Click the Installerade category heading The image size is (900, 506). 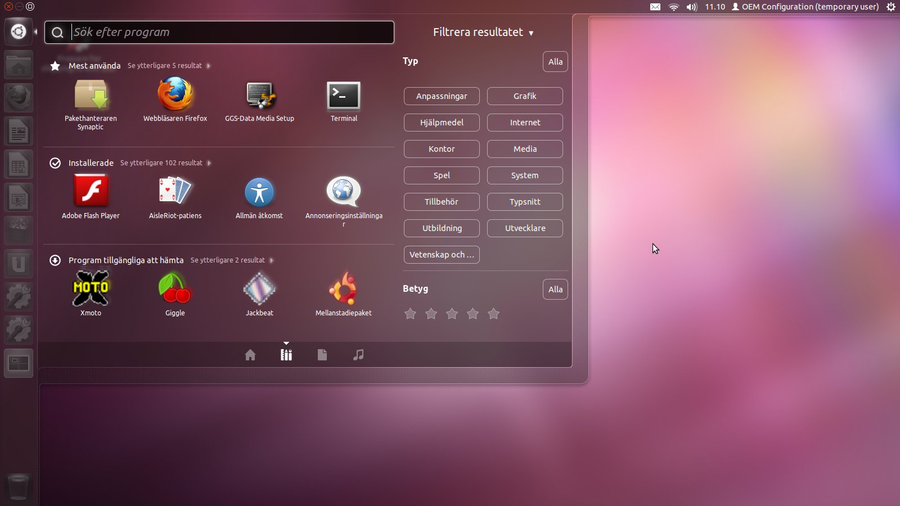[x=91, y=163]
